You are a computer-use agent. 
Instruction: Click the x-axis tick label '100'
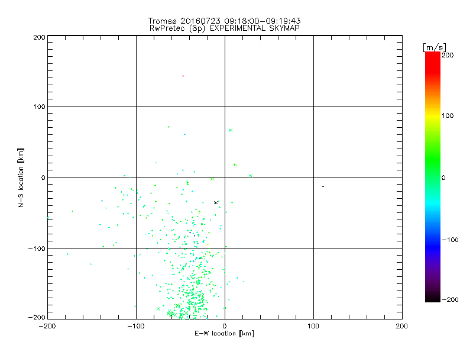click(313, 326)
